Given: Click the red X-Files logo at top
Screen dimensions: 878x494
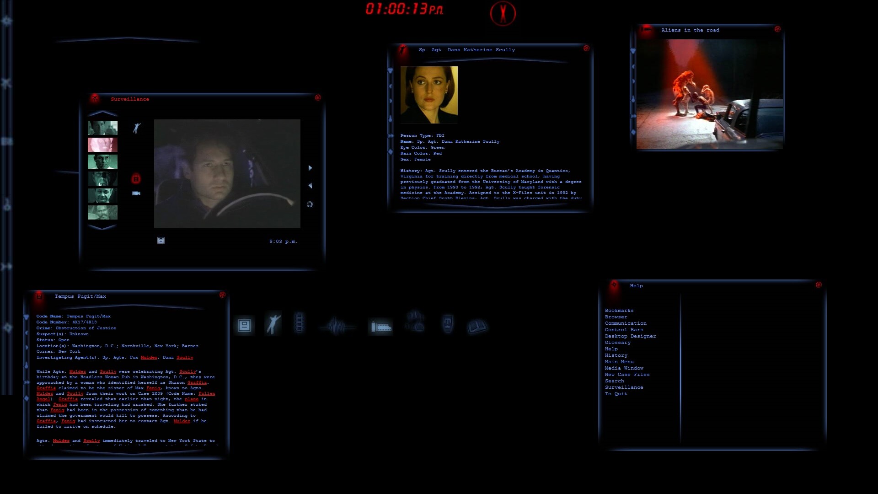Looking at the screenshot, I should click(503, 13).
